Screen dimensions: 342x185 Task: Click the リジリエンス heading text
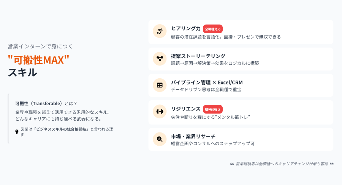tap(185, 109)
